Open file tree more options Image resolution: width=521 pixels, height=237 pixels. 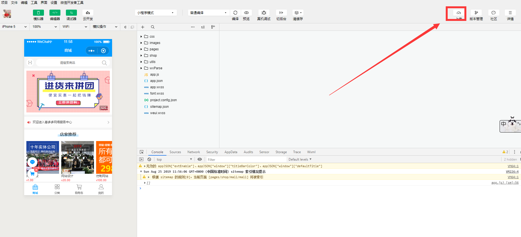point(193,27)
